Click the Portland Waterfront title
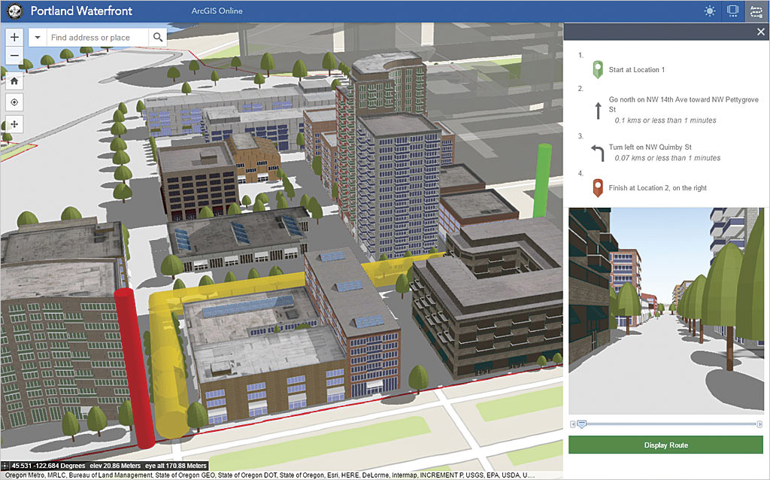This screenshot has height=480, width=770. click(x=81, y=11)
